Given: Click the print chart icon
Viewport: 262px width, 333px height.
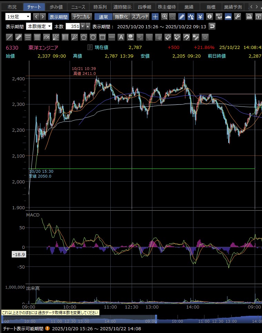Looking at the screenshot, I should [x=249, y=17].
